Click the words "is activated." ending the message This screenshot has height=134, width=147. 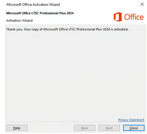pyautogui.click(x=120, y=29)
